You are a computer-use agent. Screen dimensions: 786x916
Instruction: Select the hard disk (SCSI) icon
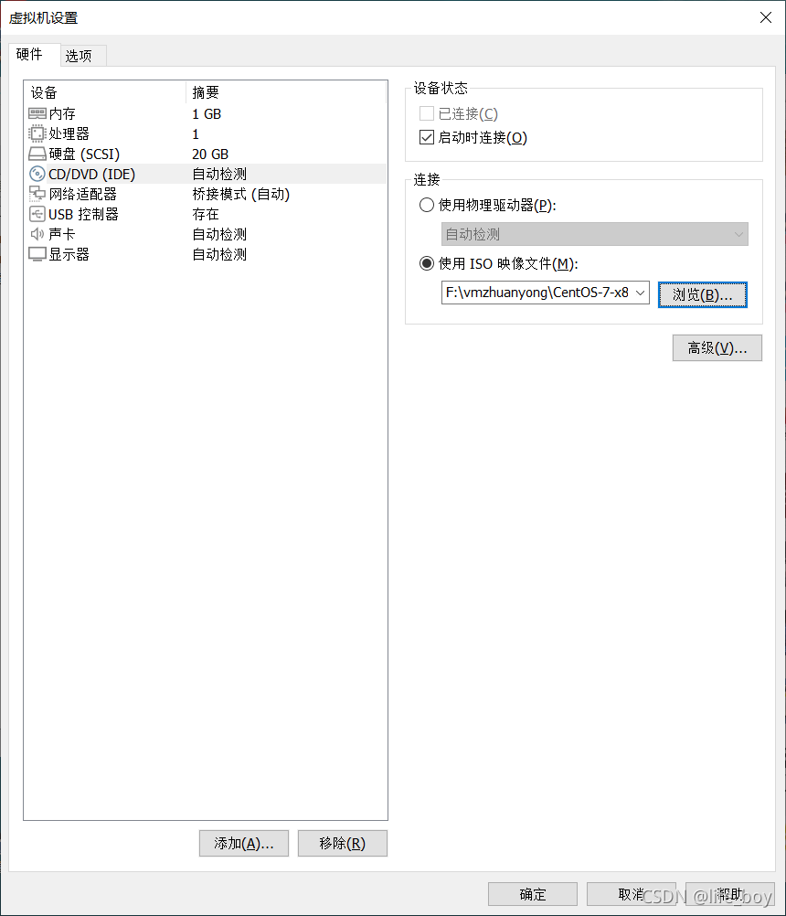(x=37, y=154)
